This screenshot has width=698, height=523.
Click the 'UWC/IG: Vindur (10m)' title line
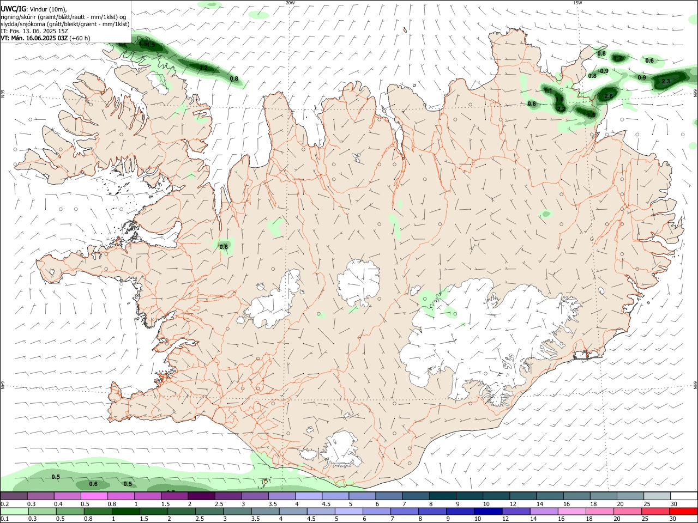33,9
